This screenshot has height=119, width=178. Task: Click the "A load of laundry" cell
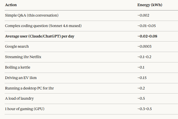(19, 98)
